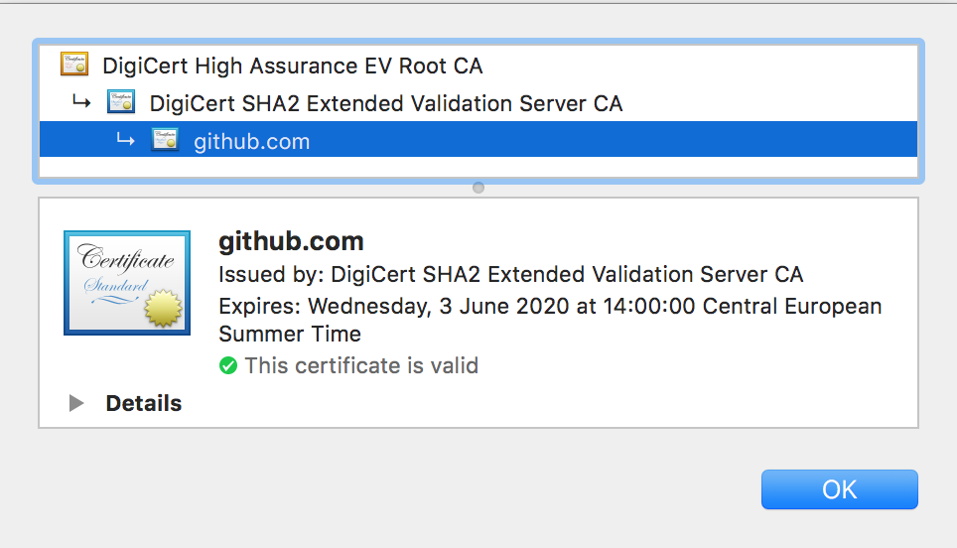Click the indent arrow beside the SHA2 Server CA
The image size is (957, 548).
(x=81, y=102)
